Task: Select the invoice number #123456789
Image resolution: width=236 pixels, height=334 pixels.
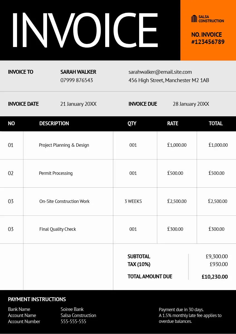Action: point(208,42)
